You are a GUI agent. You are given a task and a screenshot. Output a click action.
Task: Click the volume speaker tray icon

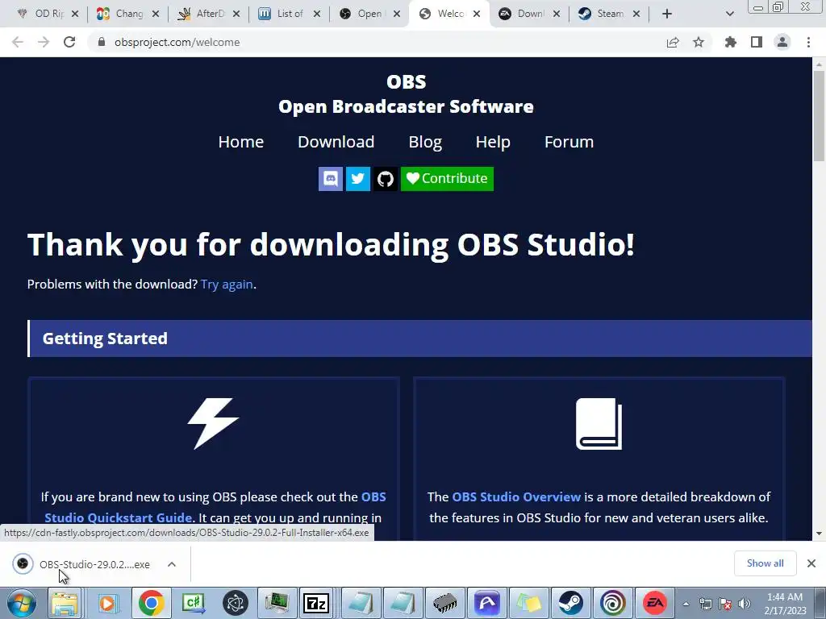coord(744,604)
